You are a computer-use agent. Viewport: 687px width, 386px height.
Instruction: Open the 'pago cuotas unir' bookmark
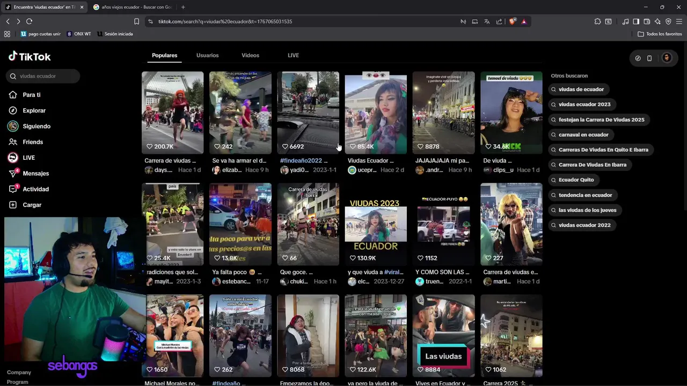[40, 34]
